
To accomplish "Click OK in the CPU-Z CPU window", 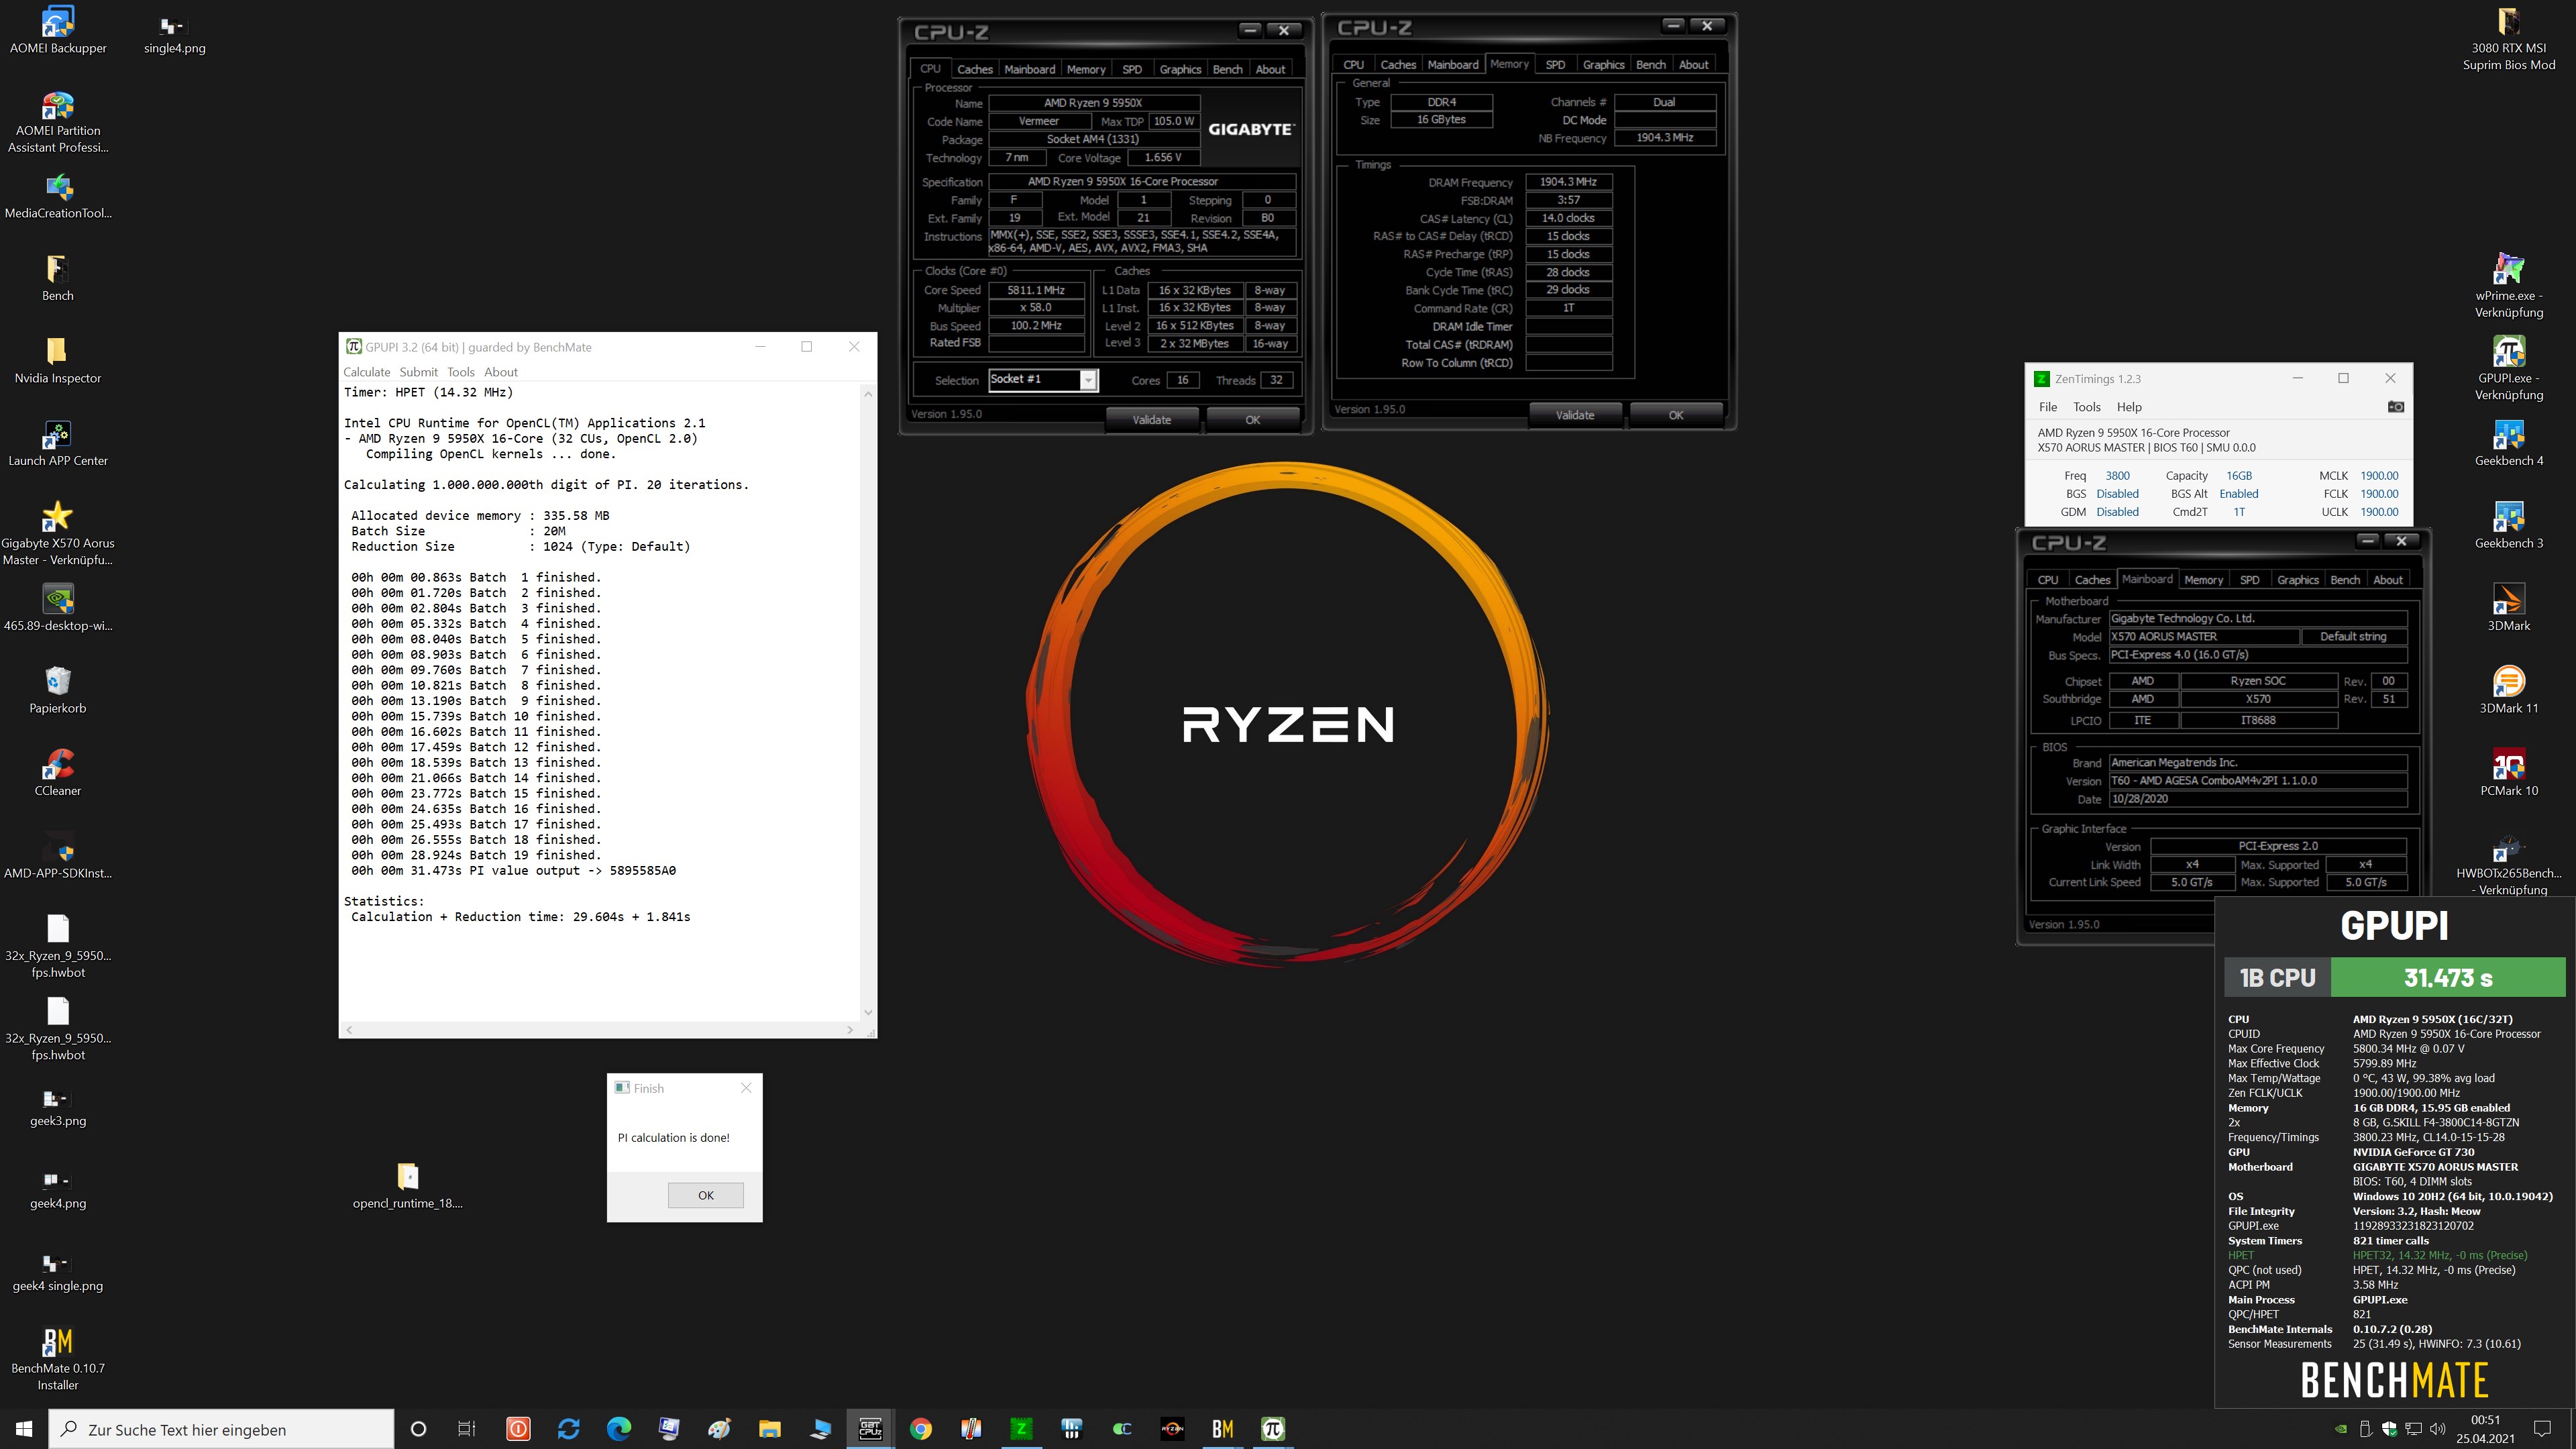I will click(1252, 420).
